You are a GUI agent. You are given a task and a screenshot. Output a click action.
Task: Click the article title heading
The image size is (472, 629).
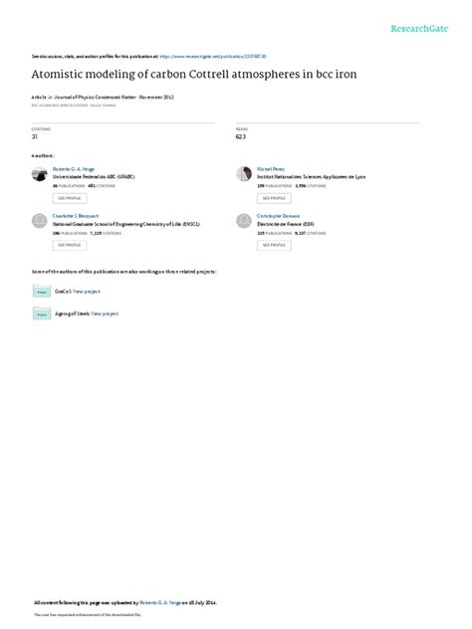(x=194, y=75)
